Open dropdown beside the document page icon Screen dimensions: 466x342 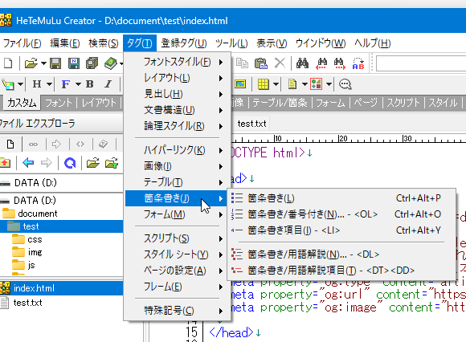coord(305,84)
